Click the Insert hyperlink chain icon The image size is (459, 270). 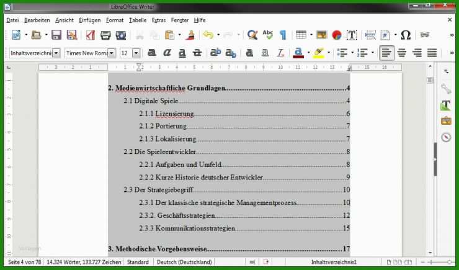pyautogui.click(x=424, y=35)
